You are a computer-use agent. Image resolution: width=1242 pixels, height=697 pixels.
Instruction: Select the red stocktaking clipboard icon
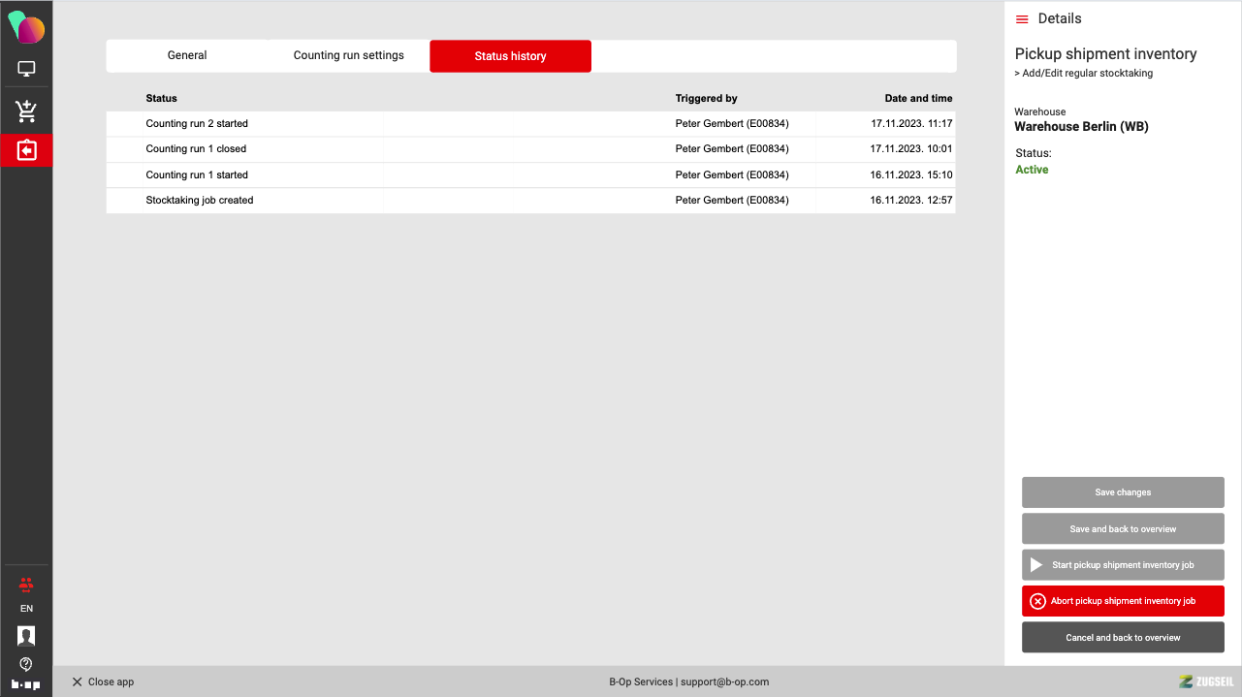coord(26,150)
